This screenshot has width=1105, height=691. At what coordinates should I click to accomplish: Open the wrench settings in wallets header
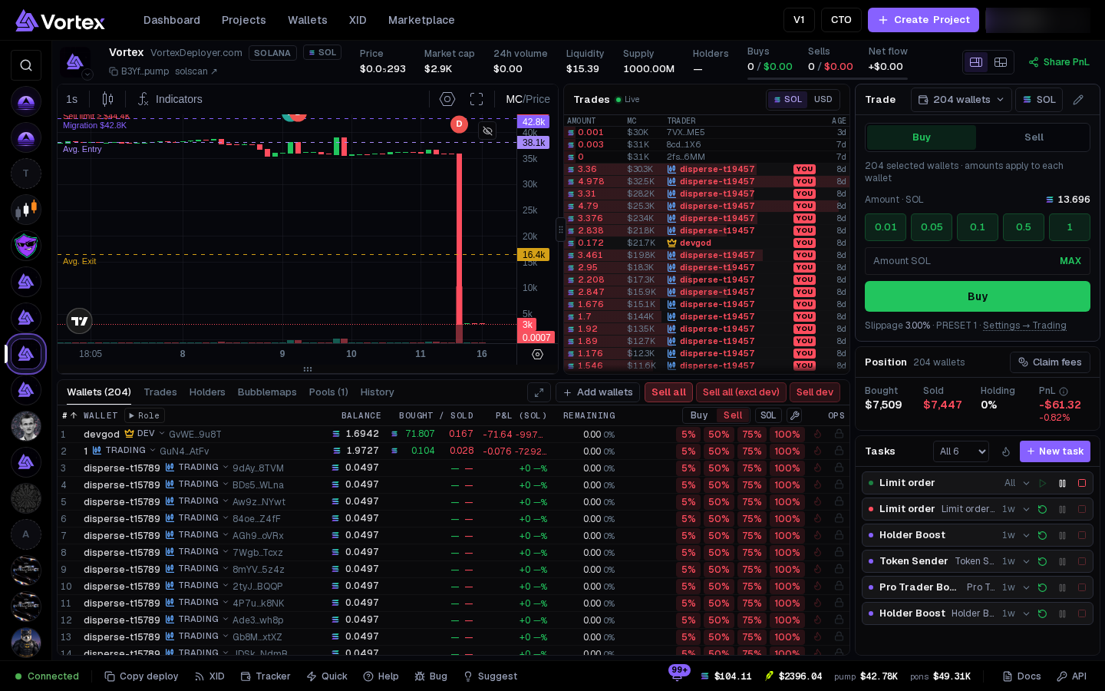795,415
